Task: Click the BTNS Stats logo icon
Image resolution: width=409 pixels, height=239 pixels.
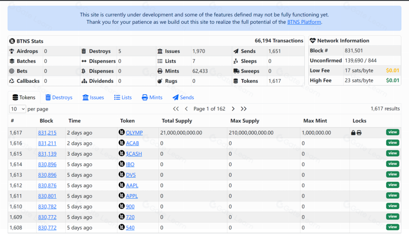Action: point(12,41)
